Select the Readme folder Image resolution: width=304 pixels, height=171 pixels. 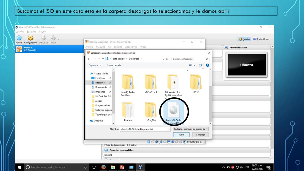point(128,112)
